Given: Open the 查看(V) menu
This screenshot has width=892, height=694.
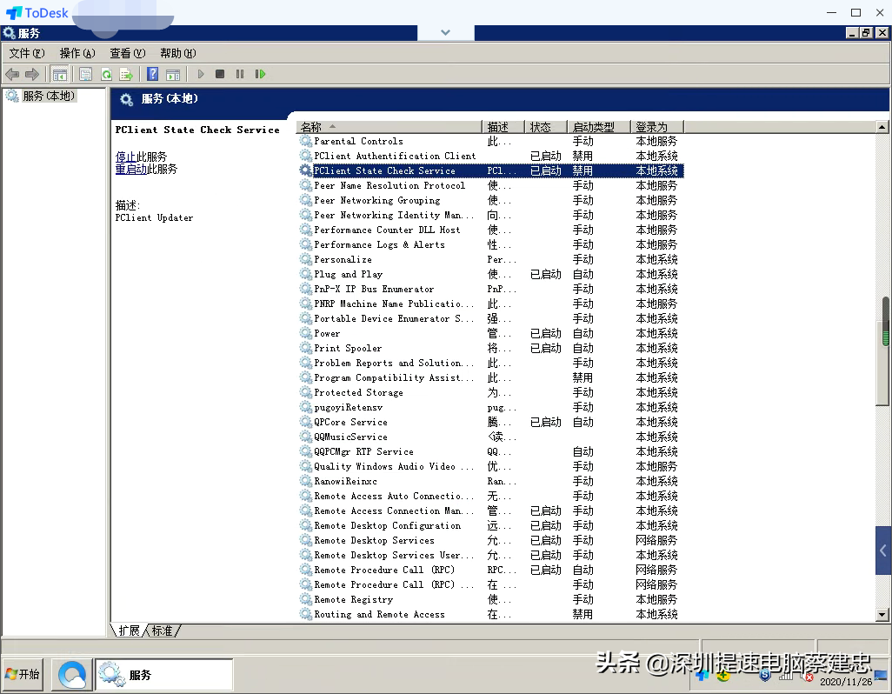Looking at the screenshot, I should click(x=127, y=53).
